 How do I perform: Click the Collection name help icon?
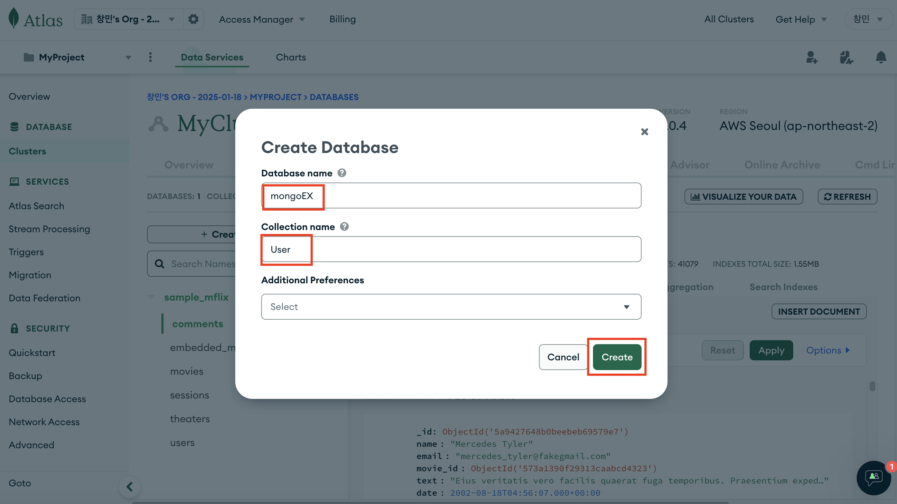point(344,227)
